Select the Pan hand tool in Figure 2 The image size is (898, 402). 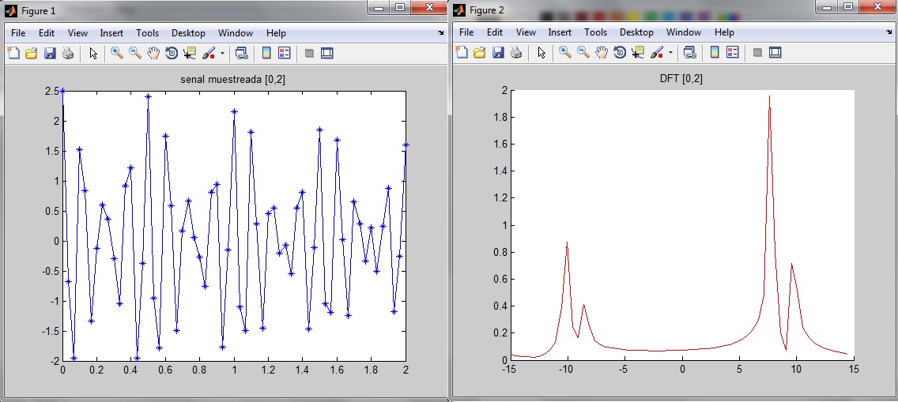601,52
